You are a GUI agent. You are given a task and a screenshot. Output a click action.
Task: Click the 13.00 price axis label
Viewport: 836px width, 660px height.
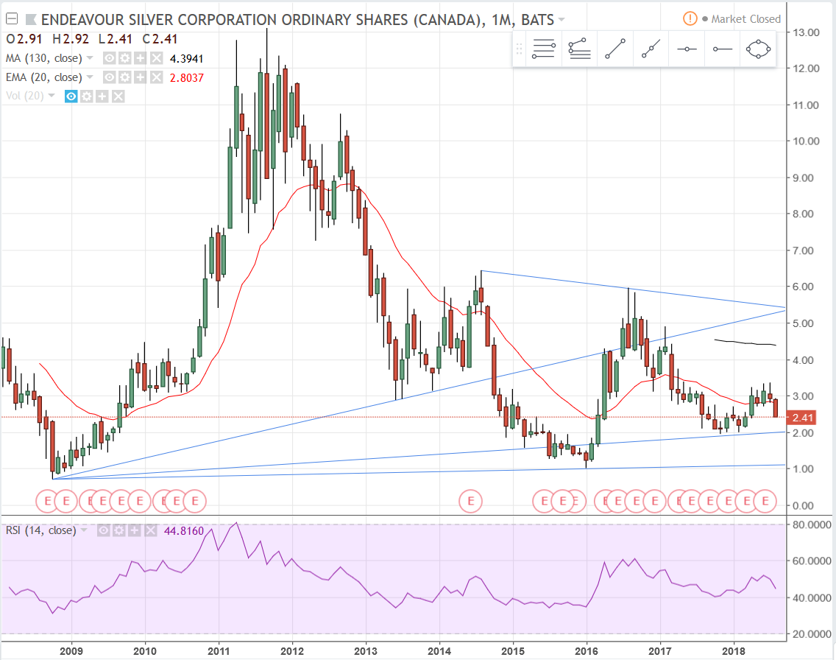point(806,32)
